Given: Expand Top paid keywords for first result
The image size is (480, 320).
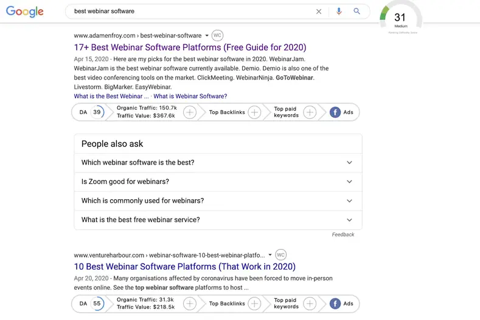Looking at the screenshot, I should [310, 112].
